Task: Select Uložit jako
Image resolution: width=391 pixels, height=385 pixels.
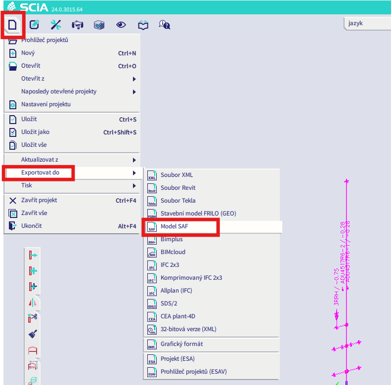Action: [72, 132]
